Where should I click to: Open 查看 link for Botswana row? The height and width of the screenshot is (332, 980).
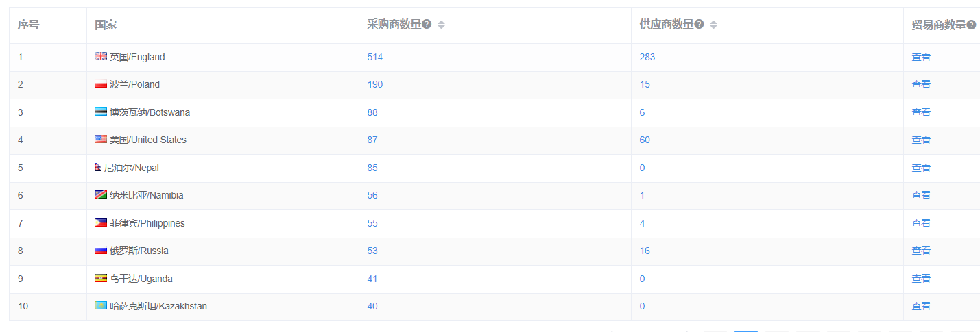click(x=921, y=112)
